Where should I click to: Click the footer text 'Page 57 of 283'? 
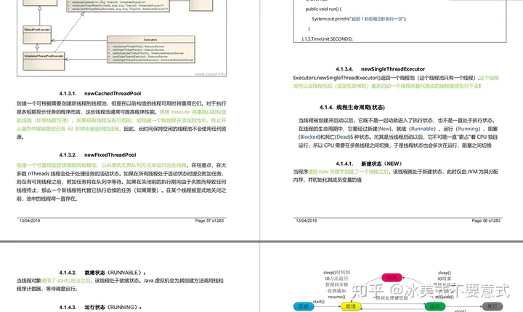coord(209,220)
